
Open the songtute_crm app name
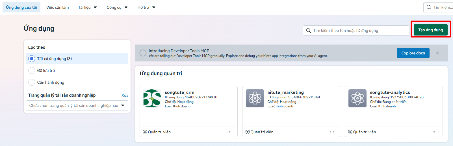[x=179, y=92]
